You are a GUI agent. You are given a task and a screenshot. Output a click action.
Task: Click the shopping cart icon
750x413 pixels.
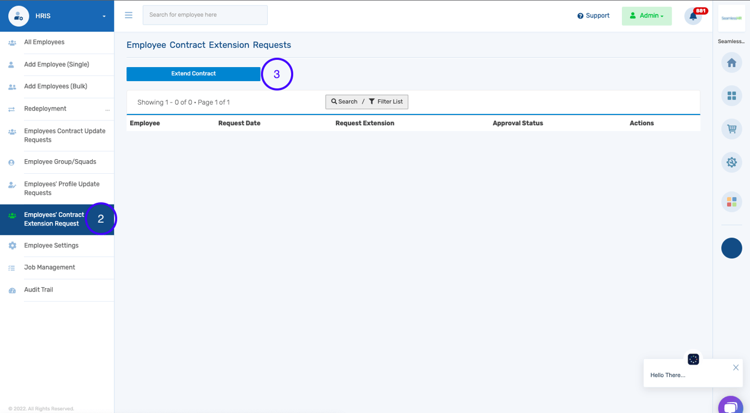pos(731,129)
